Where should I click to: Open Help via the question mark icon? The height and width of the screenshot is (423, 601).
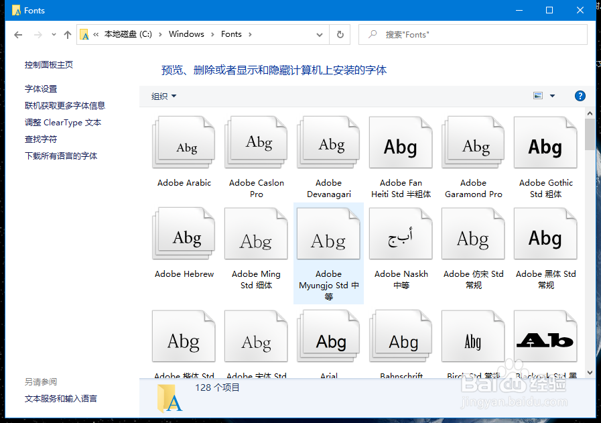(580, 96)
